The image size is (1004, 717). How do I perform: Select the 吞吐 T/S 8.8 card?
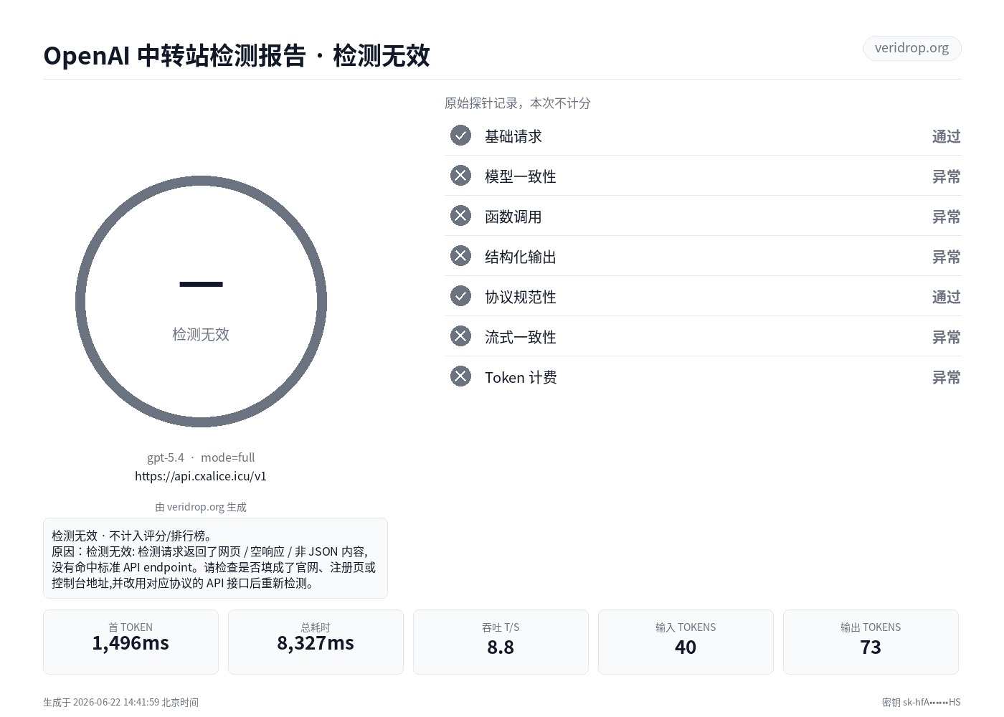[501, 642]
